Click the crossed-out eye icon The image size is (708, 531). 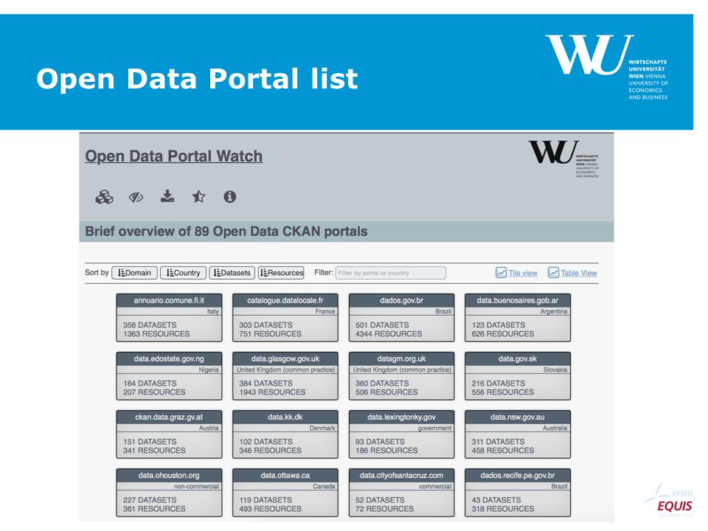pyautogui.click(x=136, y=197)
